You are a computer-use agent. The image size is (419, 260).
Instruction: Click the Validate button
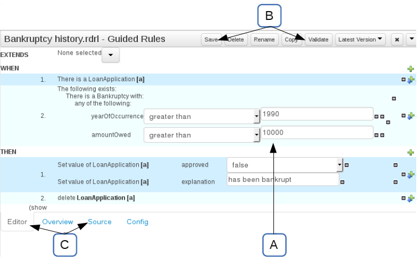[318, 40]
